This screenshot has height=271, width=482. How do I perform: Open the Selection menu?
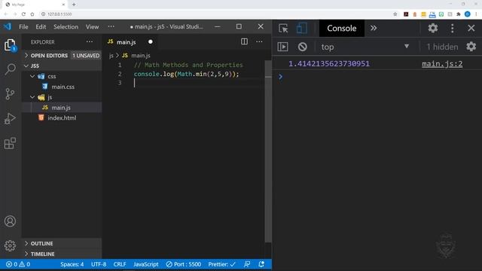(66, 27)
